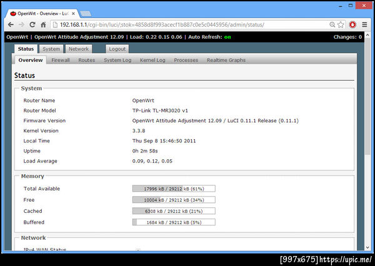Click the Firmware Version value text

tap(215, 121)
